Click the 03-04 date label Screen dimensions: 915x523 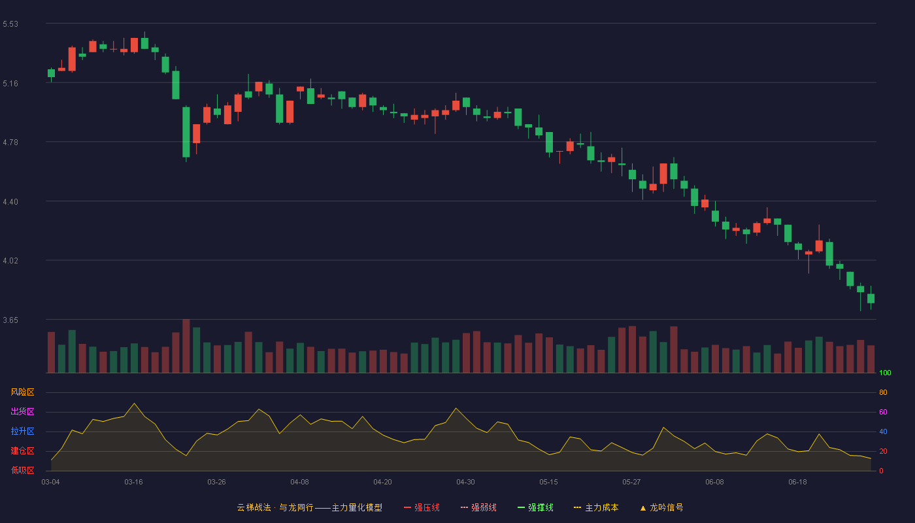[x=50, y=482]
